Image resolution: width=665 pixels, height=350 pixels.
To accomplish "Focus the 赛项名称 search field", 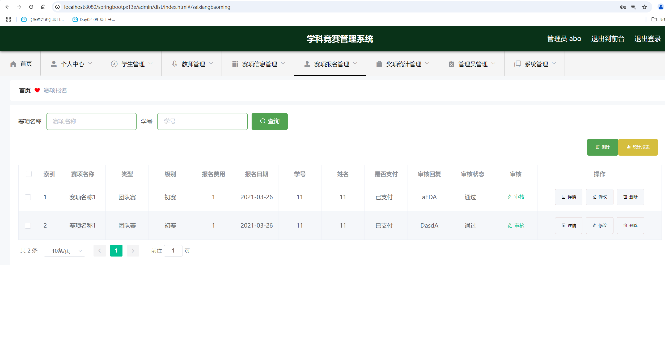I will (x=91, y=121).
